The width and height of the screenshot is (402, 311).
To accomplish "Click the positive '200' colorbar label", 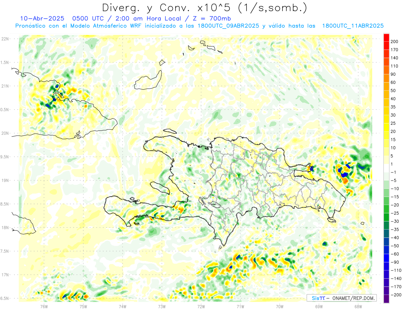I will 395,41.
